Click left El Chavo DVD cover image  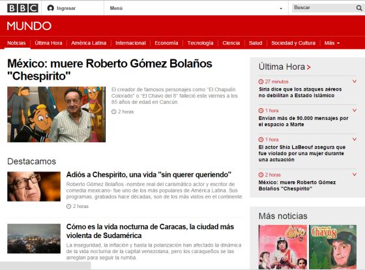(283, 247)
